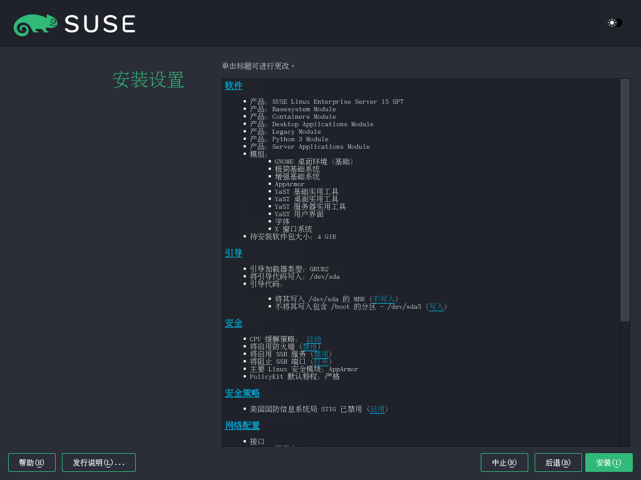Image resolution: width=641 pixels, height=480 pixels.
Task: Select the 极简基础系统 pattern entry
Action: [297, 169]
